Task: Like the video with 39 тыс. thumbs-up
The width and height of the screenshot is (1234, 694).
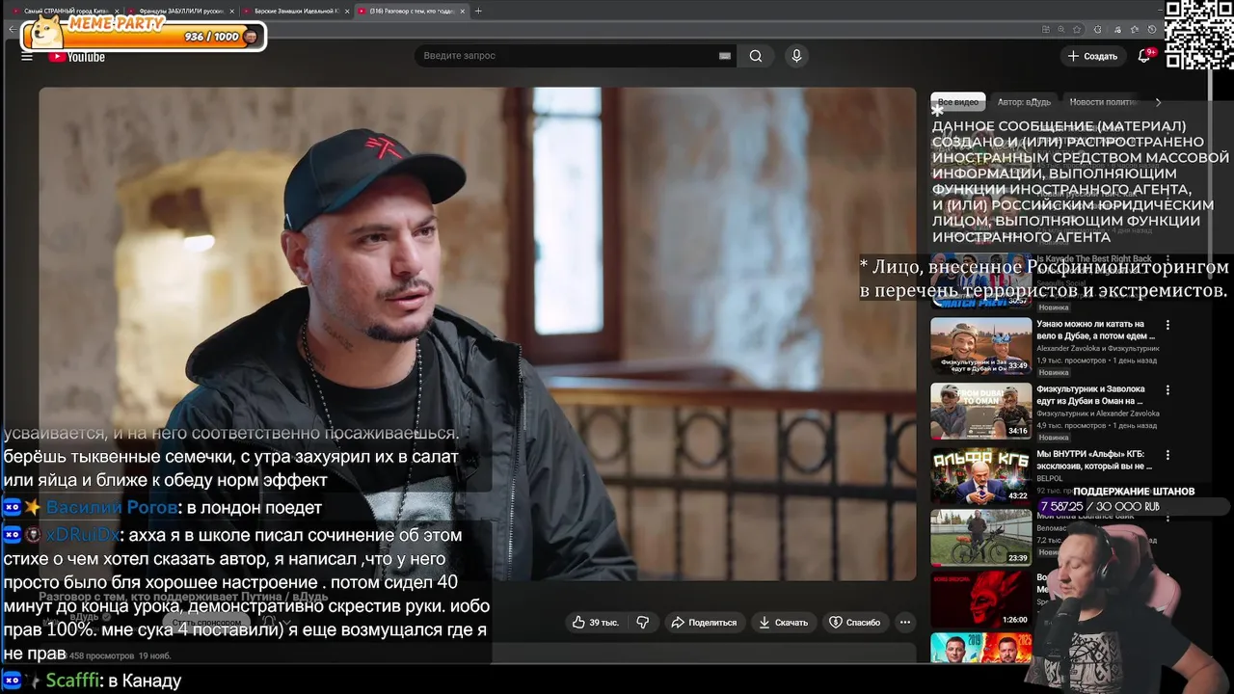Action: [596, 623]
